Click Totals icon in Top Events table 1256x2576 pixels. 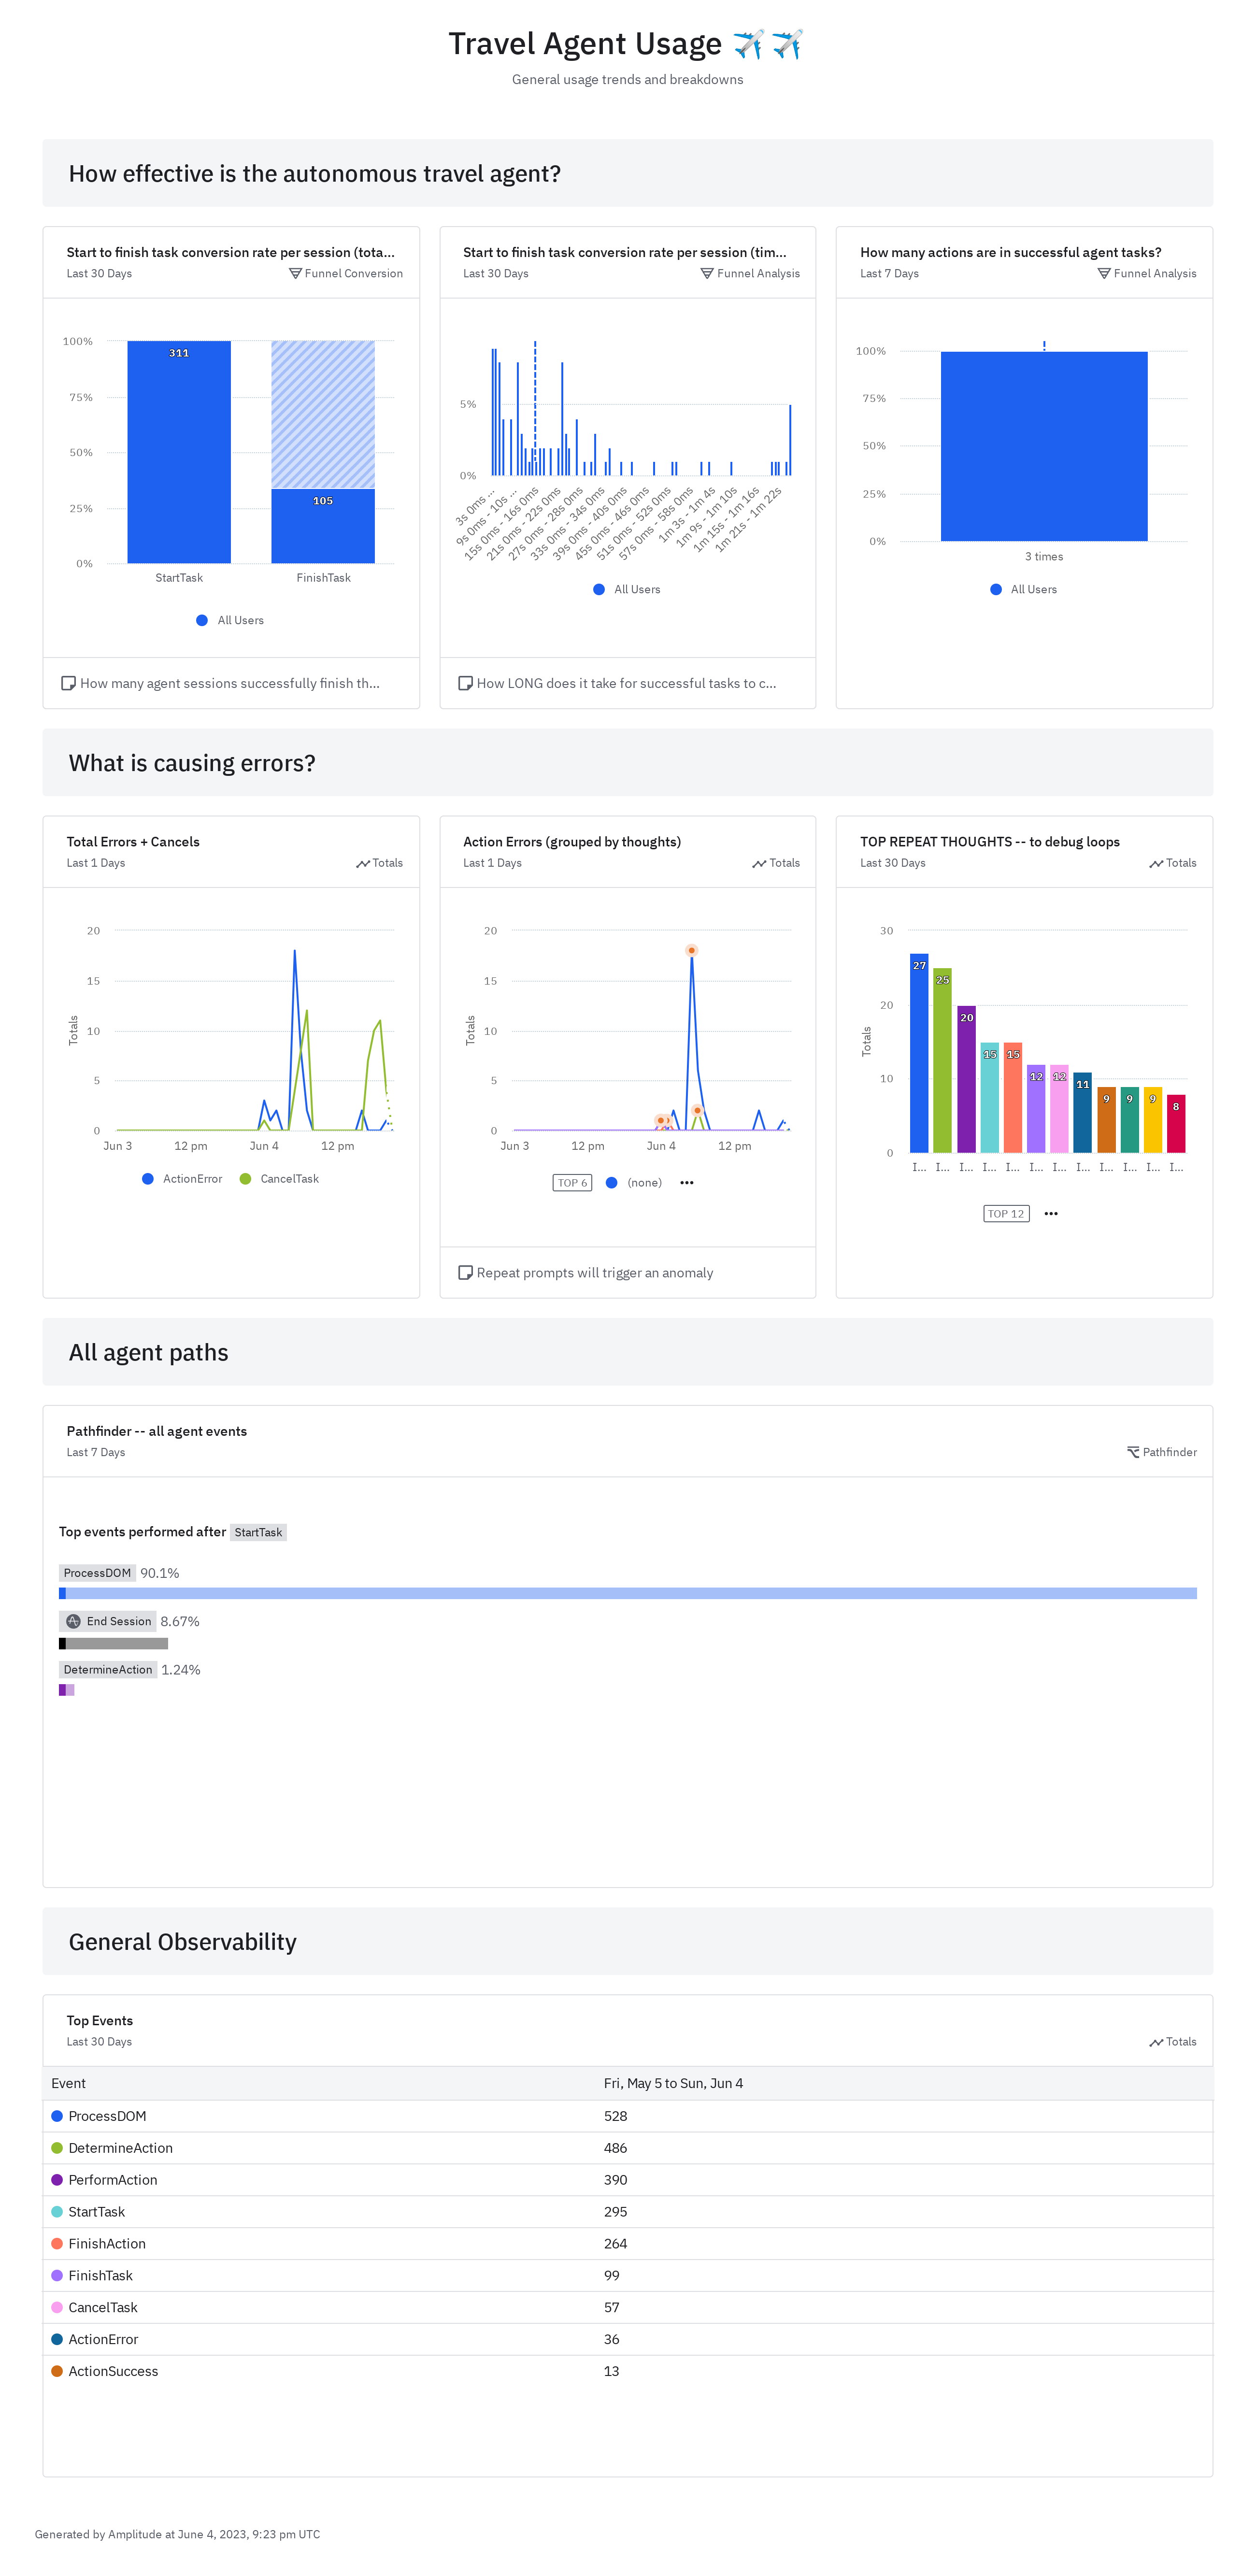click(1155, 2043)
